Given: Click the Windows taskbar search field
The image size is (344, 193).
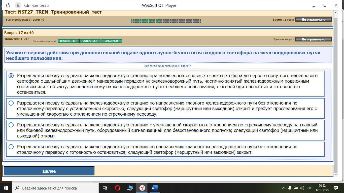Looking at the screenshot, I should [x=55, y=188].
